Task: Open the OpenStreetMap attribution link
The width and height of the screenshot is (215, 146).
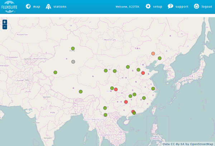Action: (x=202, y=144)
